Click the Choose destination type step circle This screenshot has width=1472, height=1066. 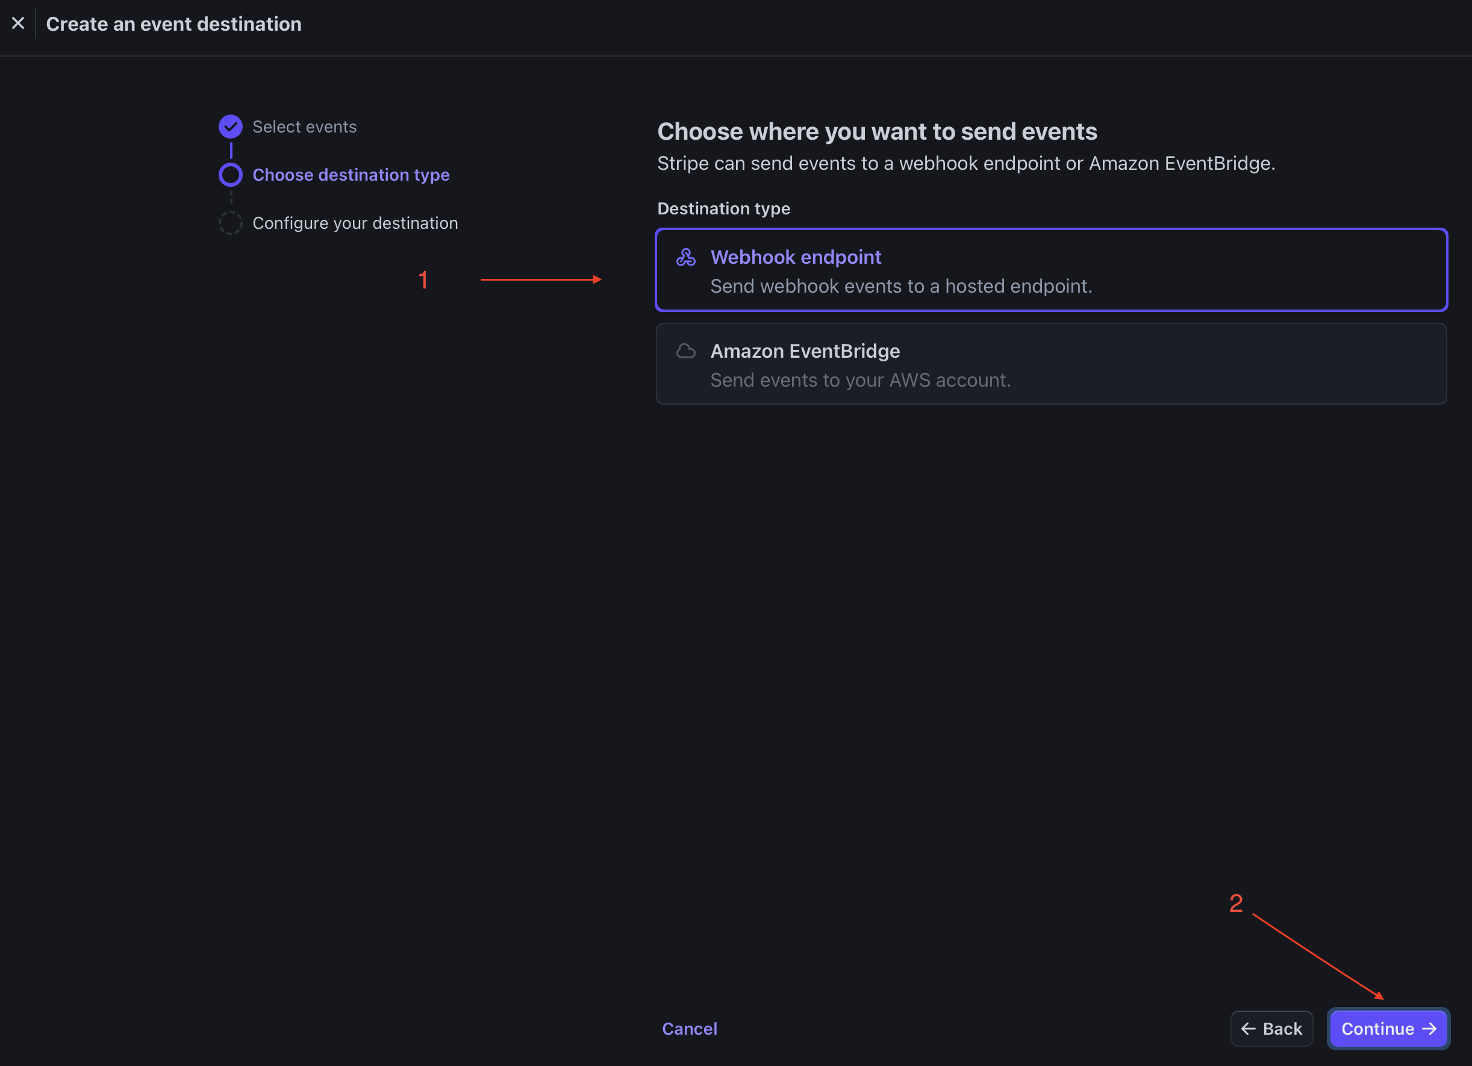pos(231,175)
